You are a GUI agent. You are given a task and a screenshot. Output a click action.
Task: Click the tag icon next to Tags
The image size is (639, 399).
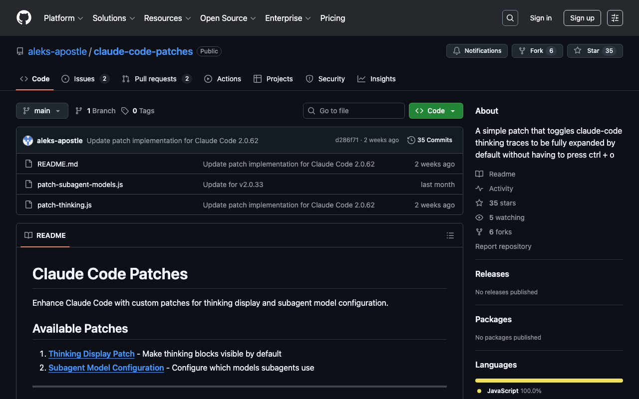point(125,111)
